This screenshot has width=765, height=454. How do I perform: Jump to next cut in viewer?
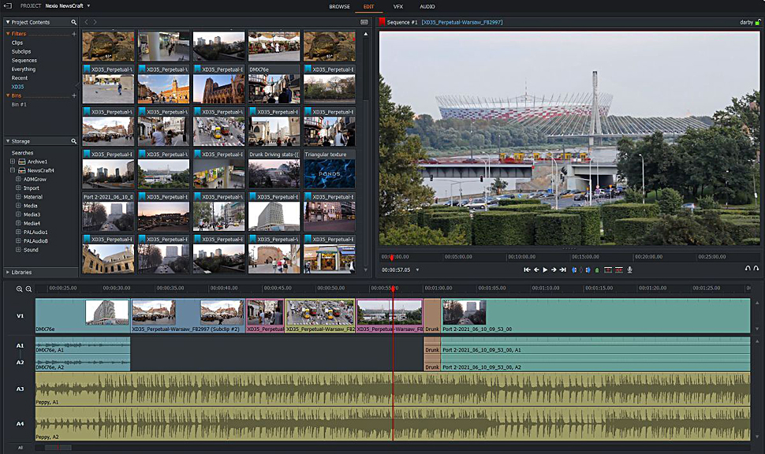[x=562, y=270]
